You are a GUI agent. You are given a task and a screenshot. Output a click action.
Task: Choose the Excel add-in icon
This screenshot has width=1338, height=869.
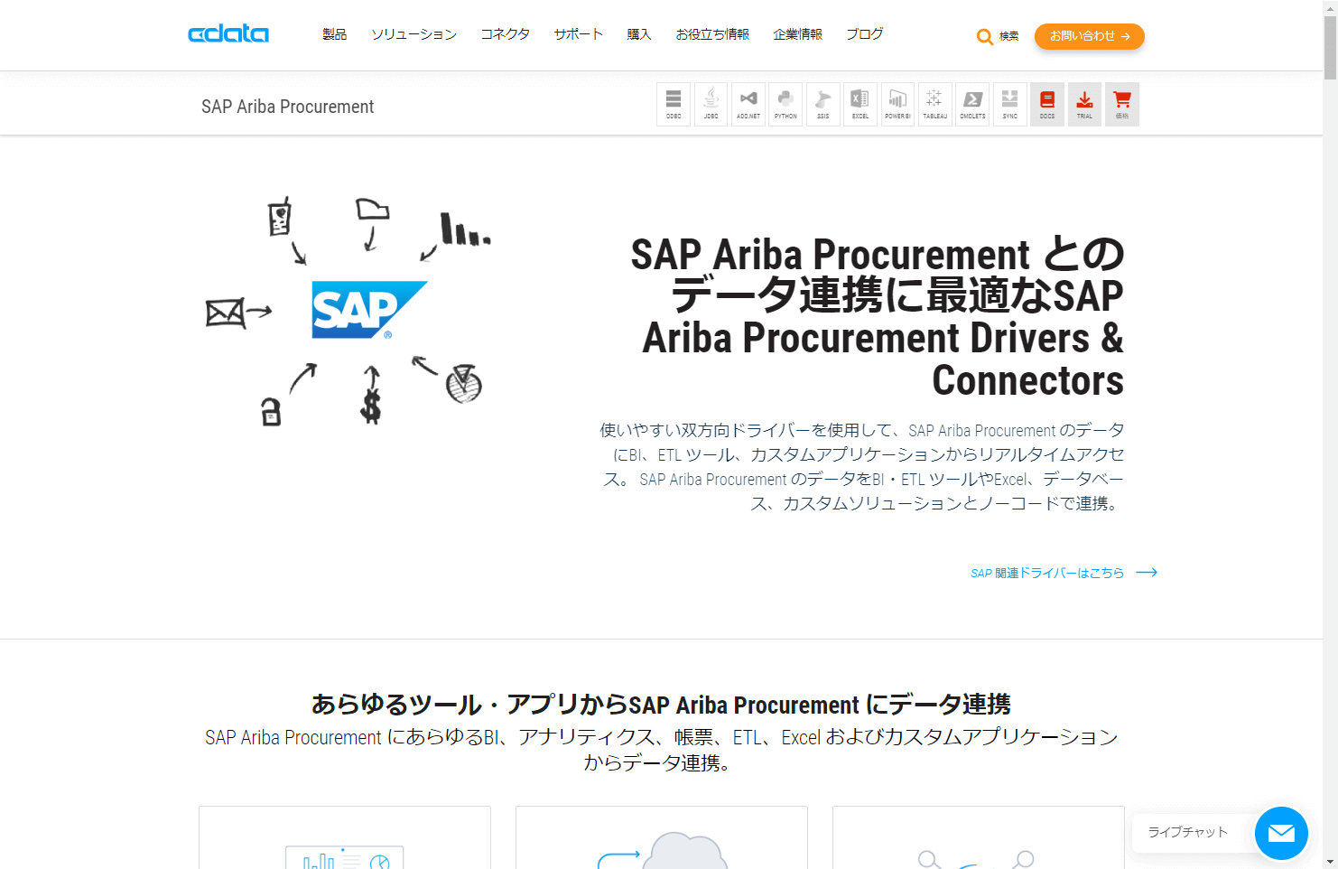pyautogui.click(x=860, y=104)
